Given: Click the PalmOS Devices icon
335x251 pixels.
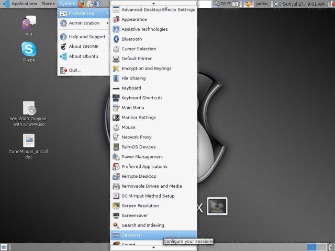Looking at the screenshot, I should pos(116,147).
